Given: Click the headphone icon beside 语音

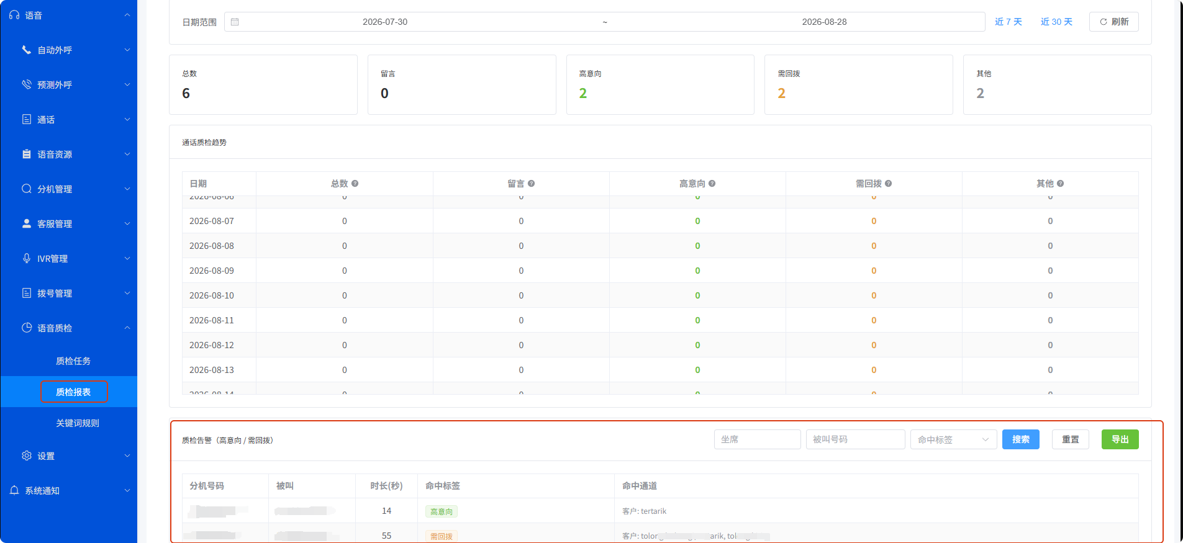Looking at the screenshot, I should click(14, 15).
